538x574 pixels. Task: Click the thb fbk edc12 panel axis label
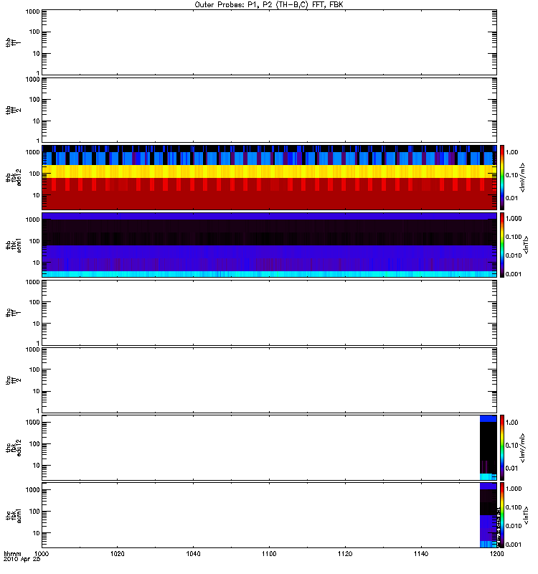pyautogui.click(x=14, y=177)
